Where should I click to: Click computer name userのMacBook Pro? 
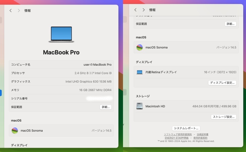click(x=97, y=64)
